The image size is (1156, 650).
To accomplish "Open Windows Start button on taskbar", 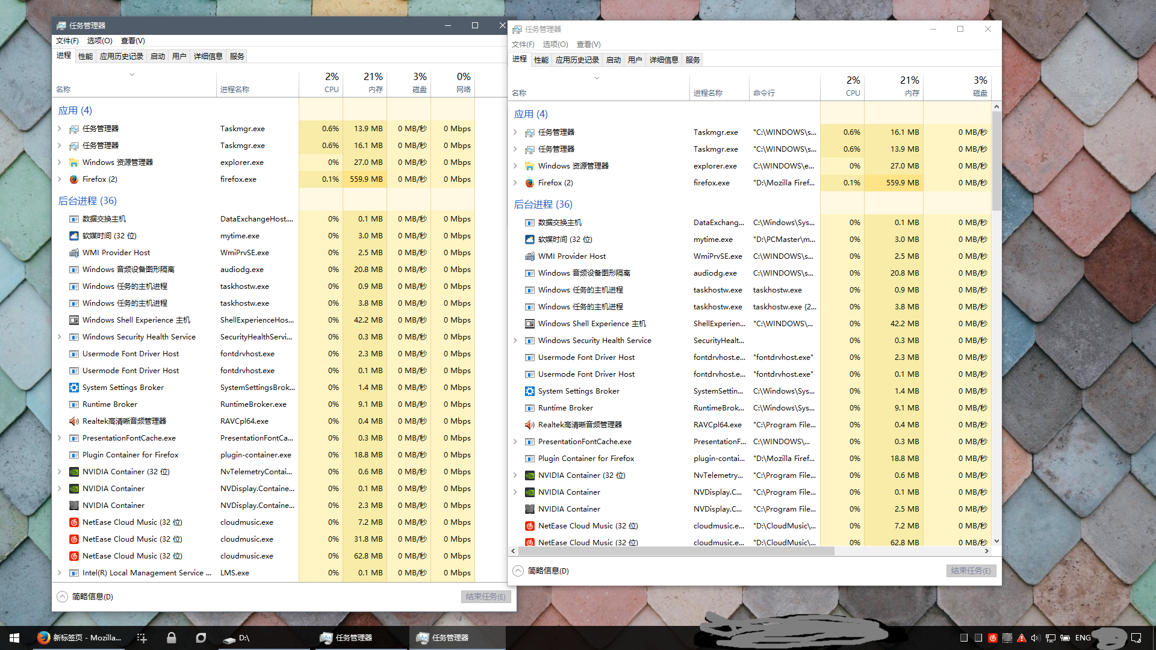I will click(x=14, y=638).
